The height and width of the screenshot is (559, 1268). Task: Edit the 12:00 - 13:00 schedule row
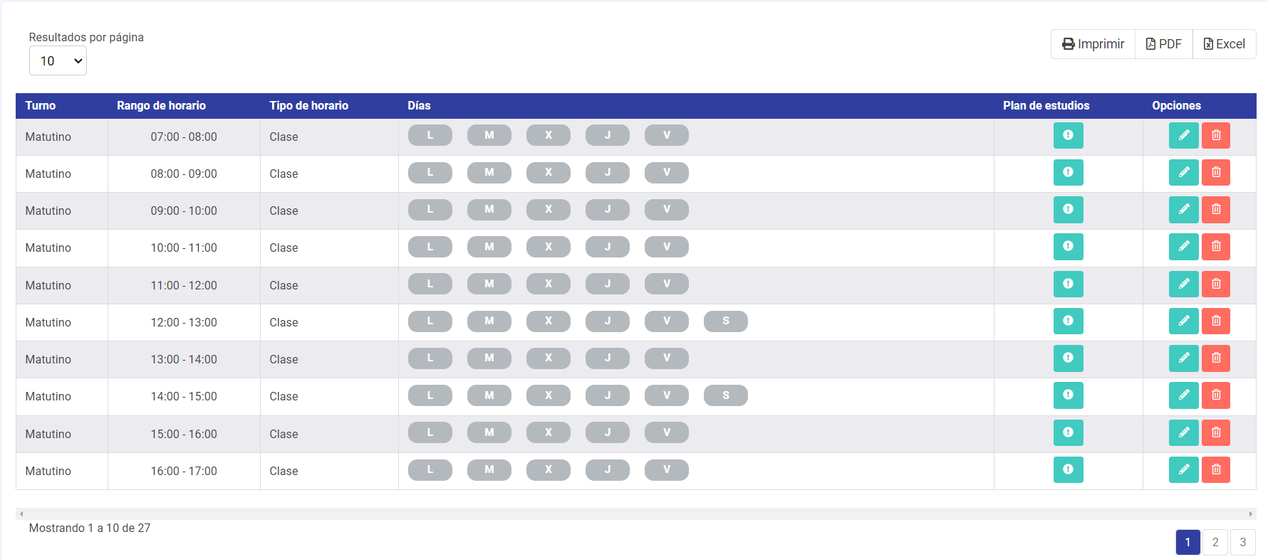click(x=1183, y=321)
